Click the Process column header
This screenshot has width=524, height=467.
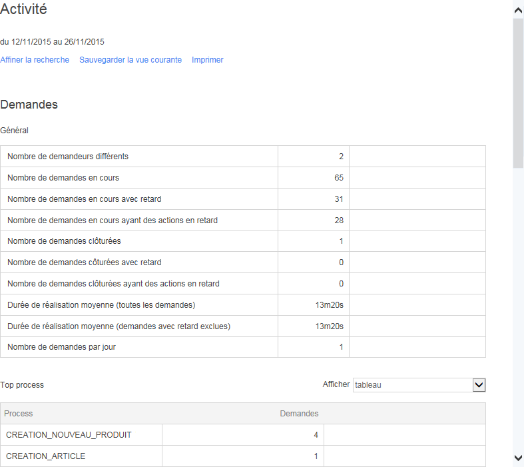point(19,414)
